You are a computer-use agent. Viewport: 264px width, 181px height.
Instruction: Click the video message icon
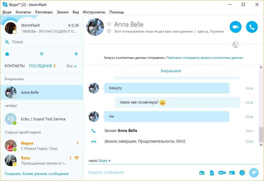point(222,173)
